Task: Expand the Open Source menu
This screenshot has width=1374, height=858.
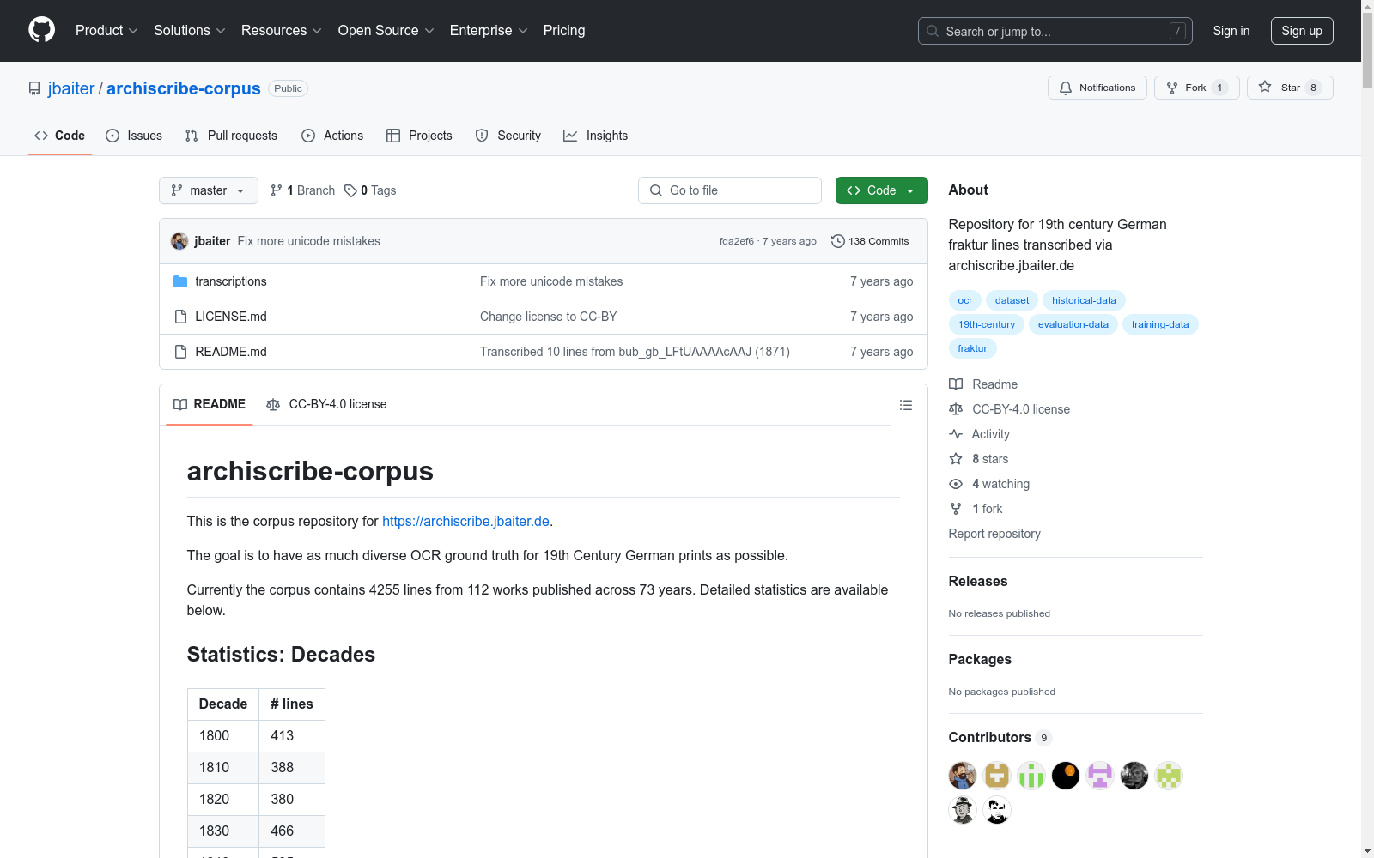Action: click(x=386, y=31)
